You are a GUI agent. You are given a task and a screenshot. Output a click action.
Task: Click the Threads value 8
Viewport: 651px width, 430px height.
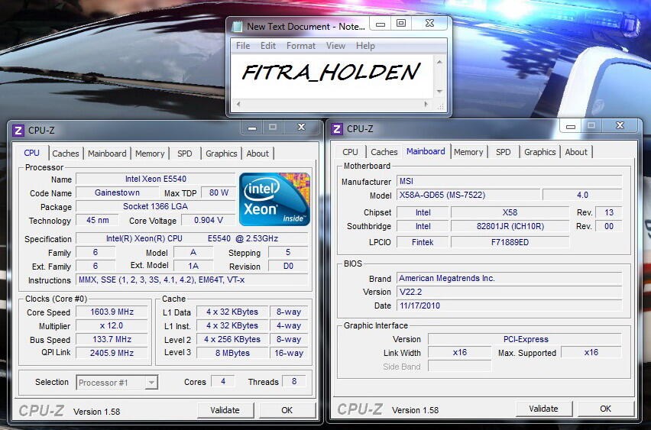click(294, 381)
